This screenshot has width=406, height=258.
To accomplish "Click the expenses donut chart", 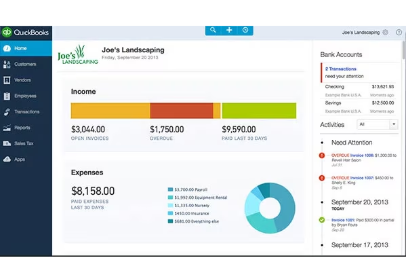I will [270, 208].
